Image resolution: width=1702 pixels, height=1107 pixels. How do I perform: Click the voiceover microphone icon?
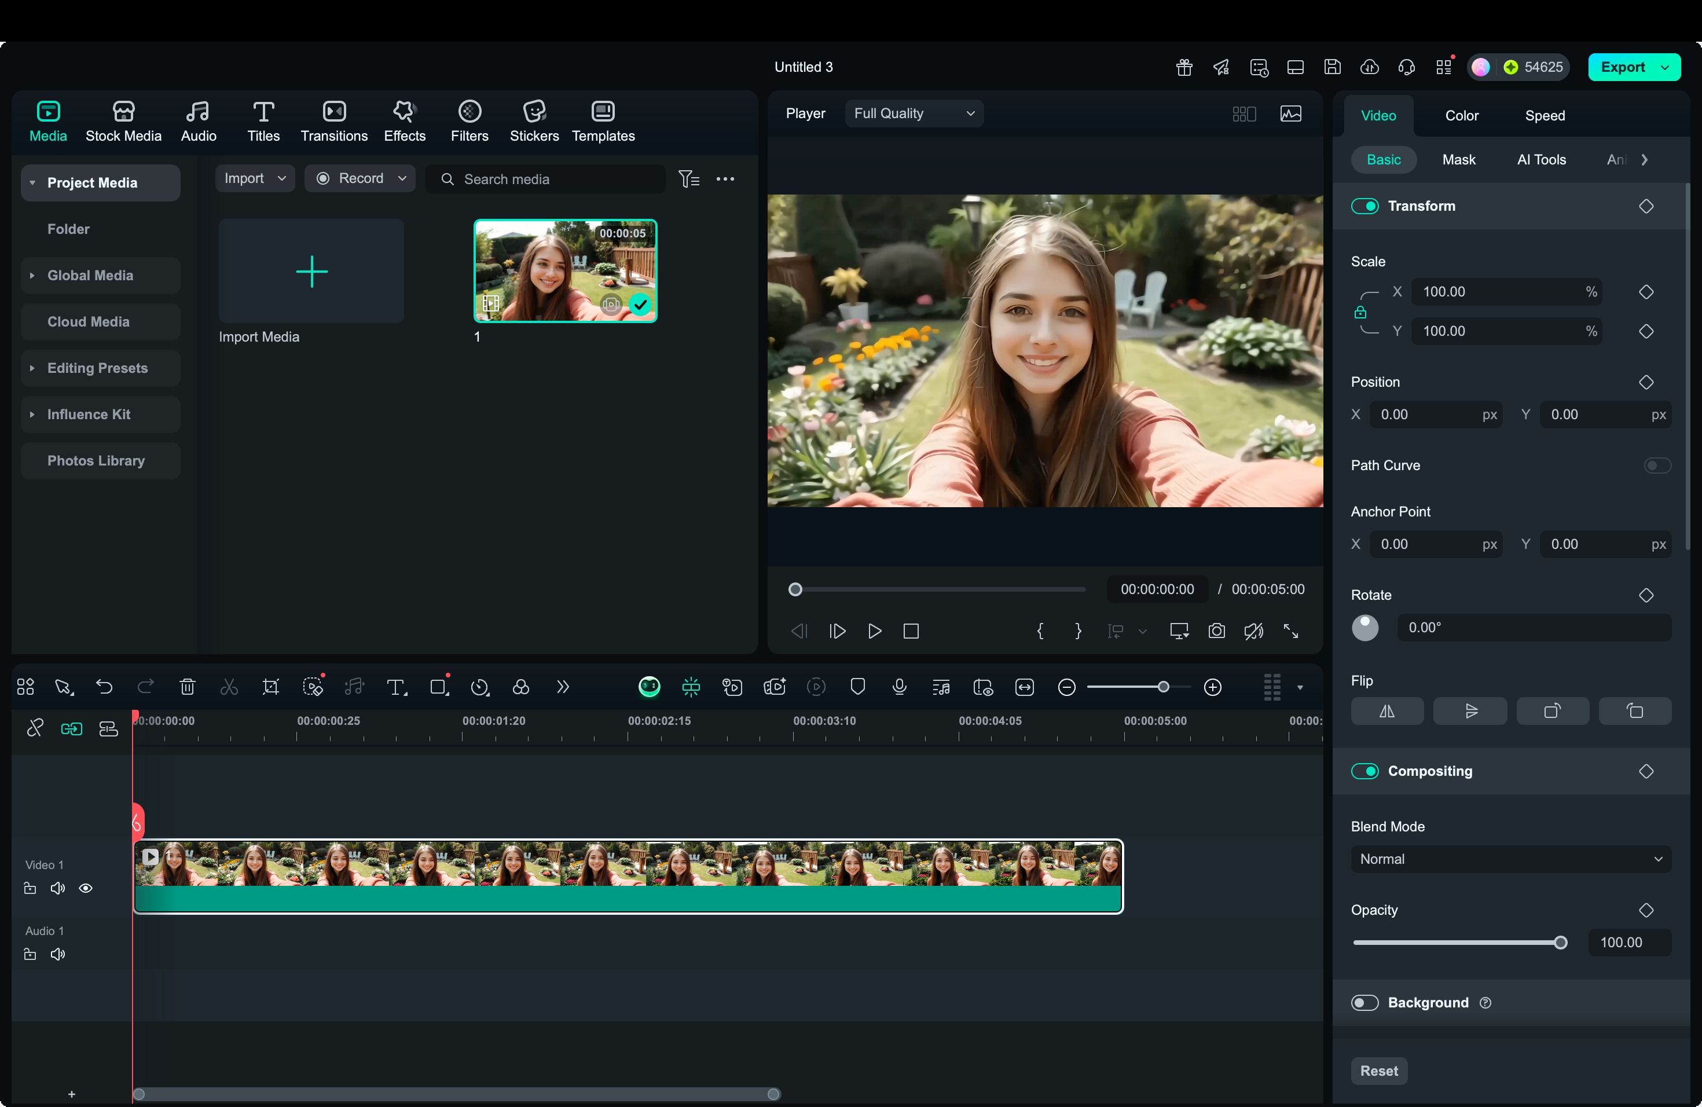899,687
